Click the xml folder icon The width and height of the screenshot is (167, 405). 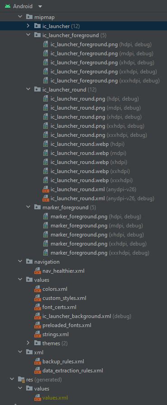(x=29, y=352)
